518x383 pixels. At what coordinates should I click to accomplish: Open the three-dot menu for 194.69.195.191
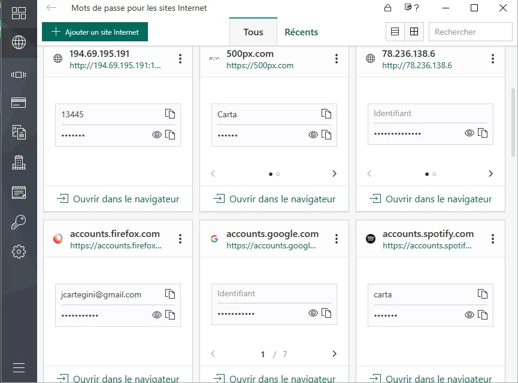point(180,59)
